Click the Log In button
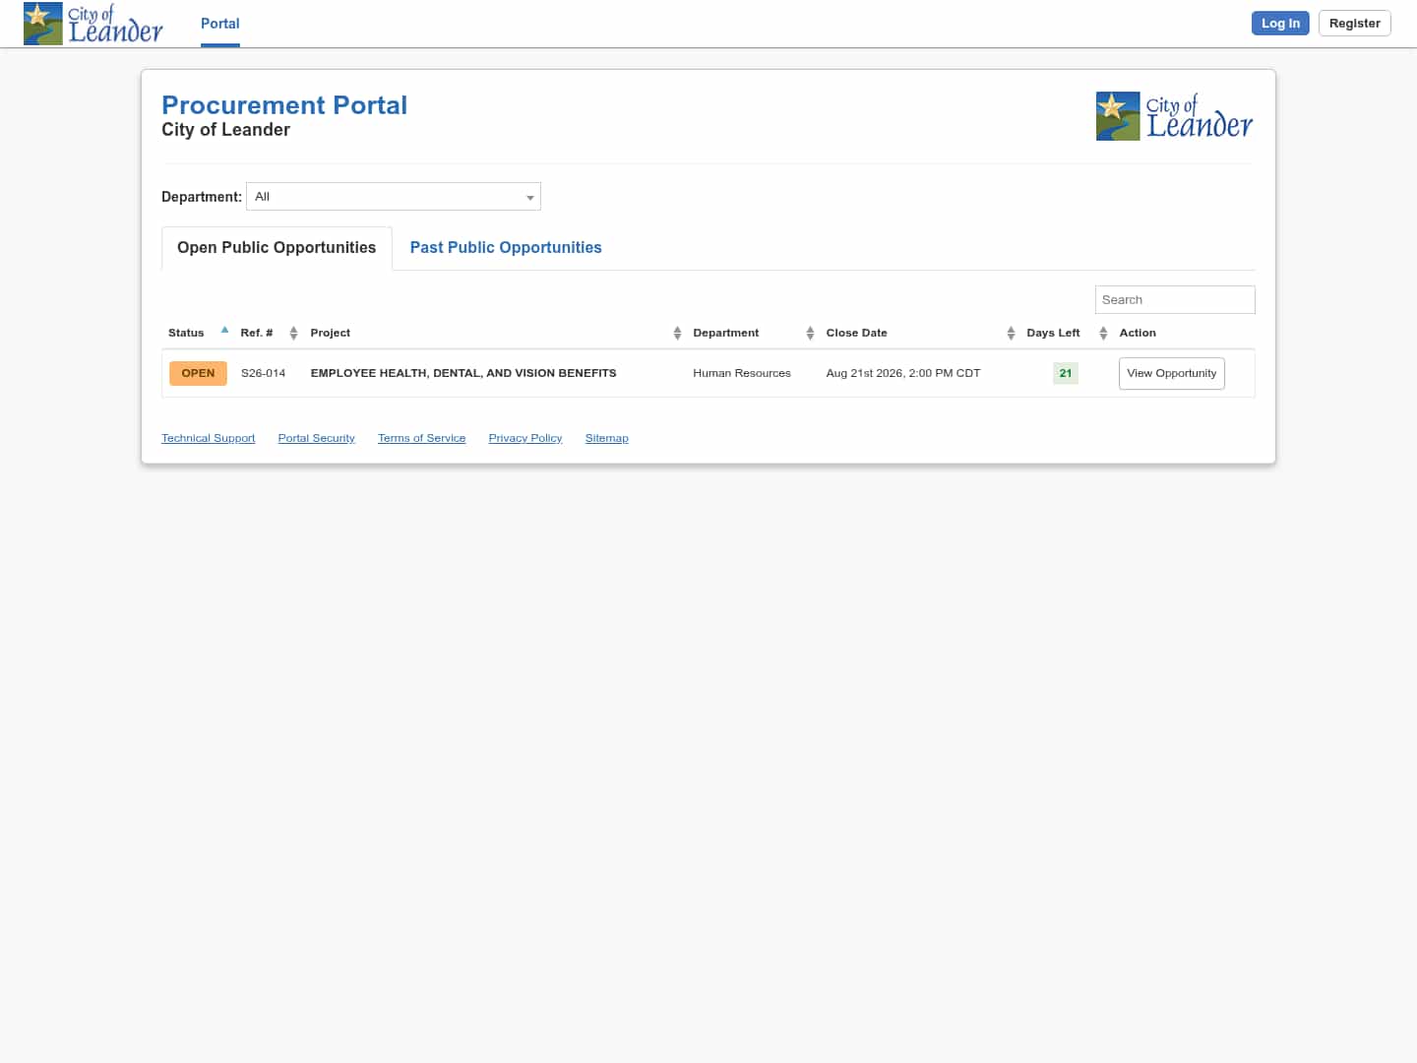The width and height of the screenshot is (1417, 1063). coord(1280,24)
